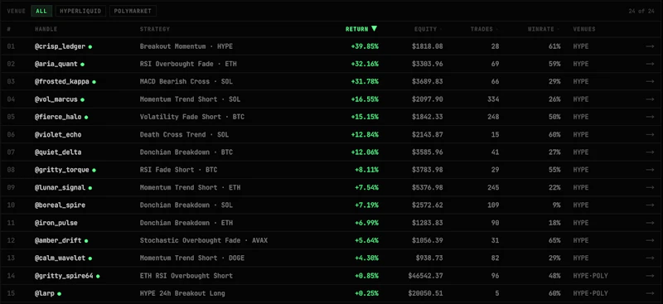
Task: Select the ALL venue filter
Action: tap(41, 11)
